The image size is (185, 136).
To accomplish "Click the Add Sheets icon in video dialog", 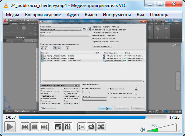I will coord(42,48).
